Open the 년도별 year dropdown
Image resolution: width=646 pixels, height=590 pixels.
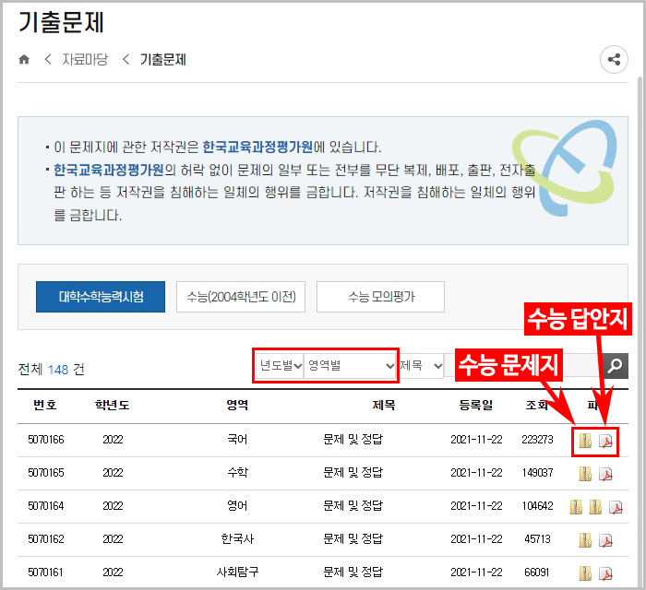pyautogui.click(x=280, y=365)
